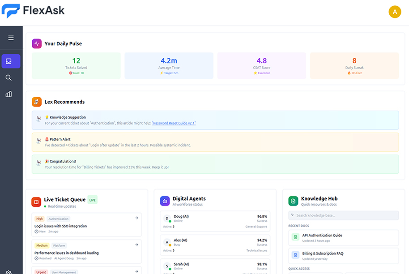Click the API Authentication Guide document icon
The height and width of the screenshot is (274, 409).
pos(295,237)
